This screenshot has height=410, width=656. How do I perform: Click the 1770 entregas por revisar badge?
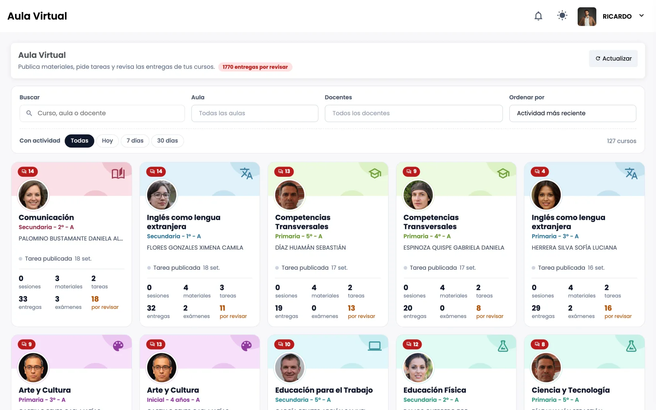point(255,67)
